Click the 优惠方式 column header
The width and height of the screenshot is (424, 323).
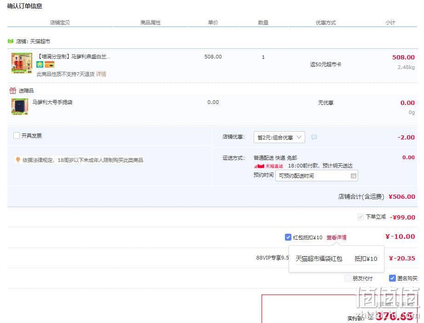[x=325, y=23]
